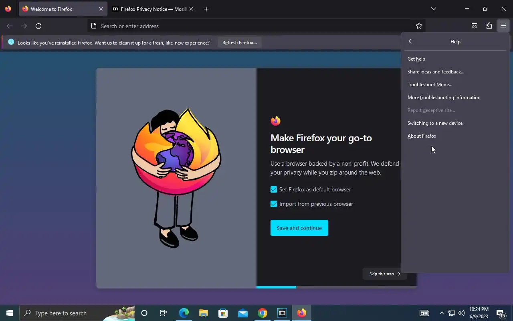Image resolution: width=513 pixels, height=321 pixels.
Task: Open volume control in the system tray
Action: (461, 313)
